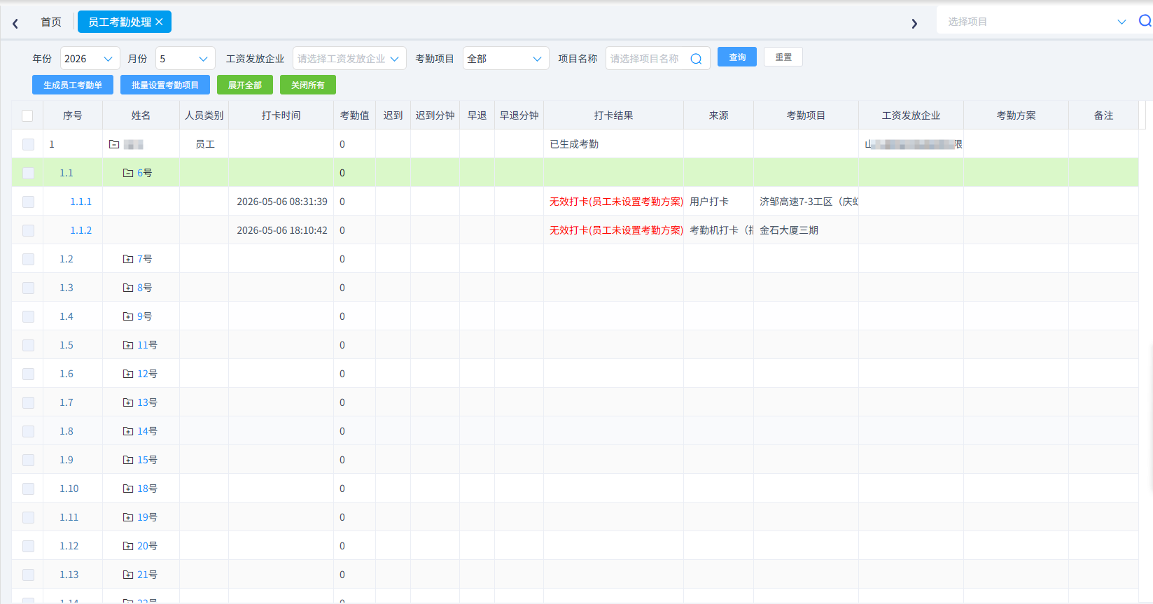Collapse the 6号 folder row
The height and width of the screenshot is (604, 1153).
click(x=128, y=173)
